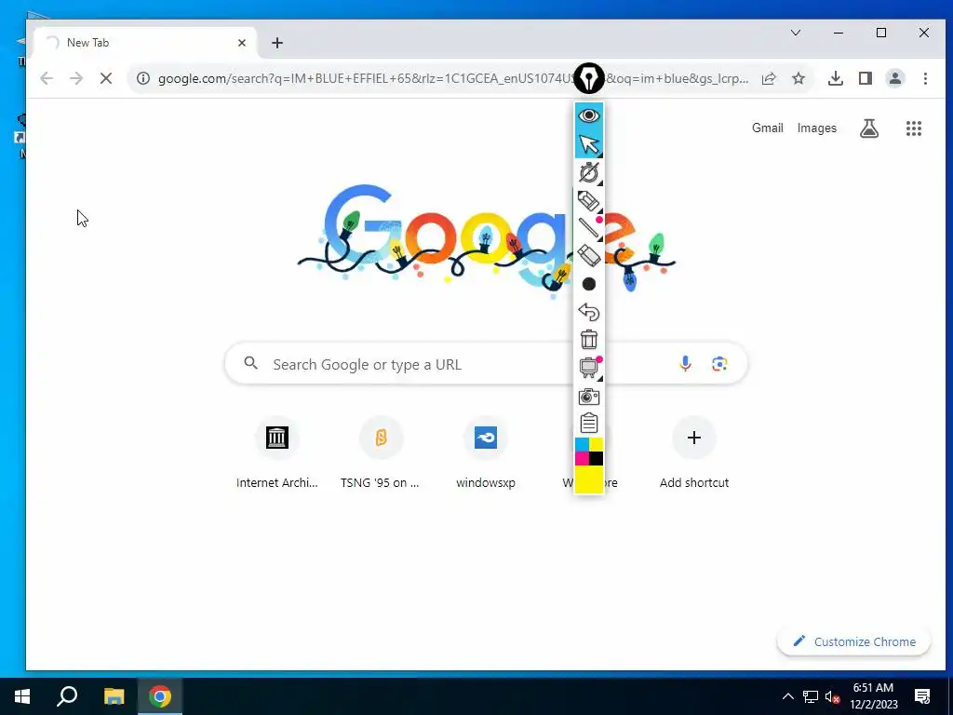The image size is (953, 715).
Task: Pick the yellow pen color swatch
Action: (x=588, y=479)
